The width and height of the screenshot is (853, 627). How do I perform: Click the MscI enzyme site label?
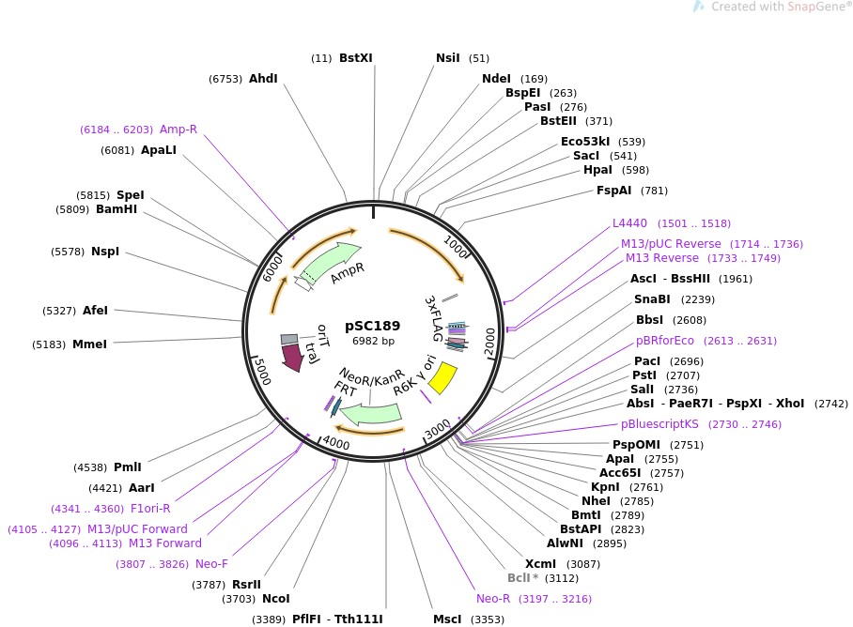click(x=447, y=619)
